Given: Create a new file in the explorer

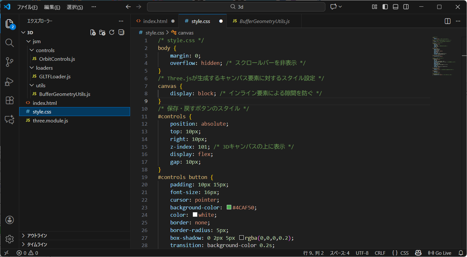Looking at the screenshot, I should pyautogui.click(x=93, y=32).
